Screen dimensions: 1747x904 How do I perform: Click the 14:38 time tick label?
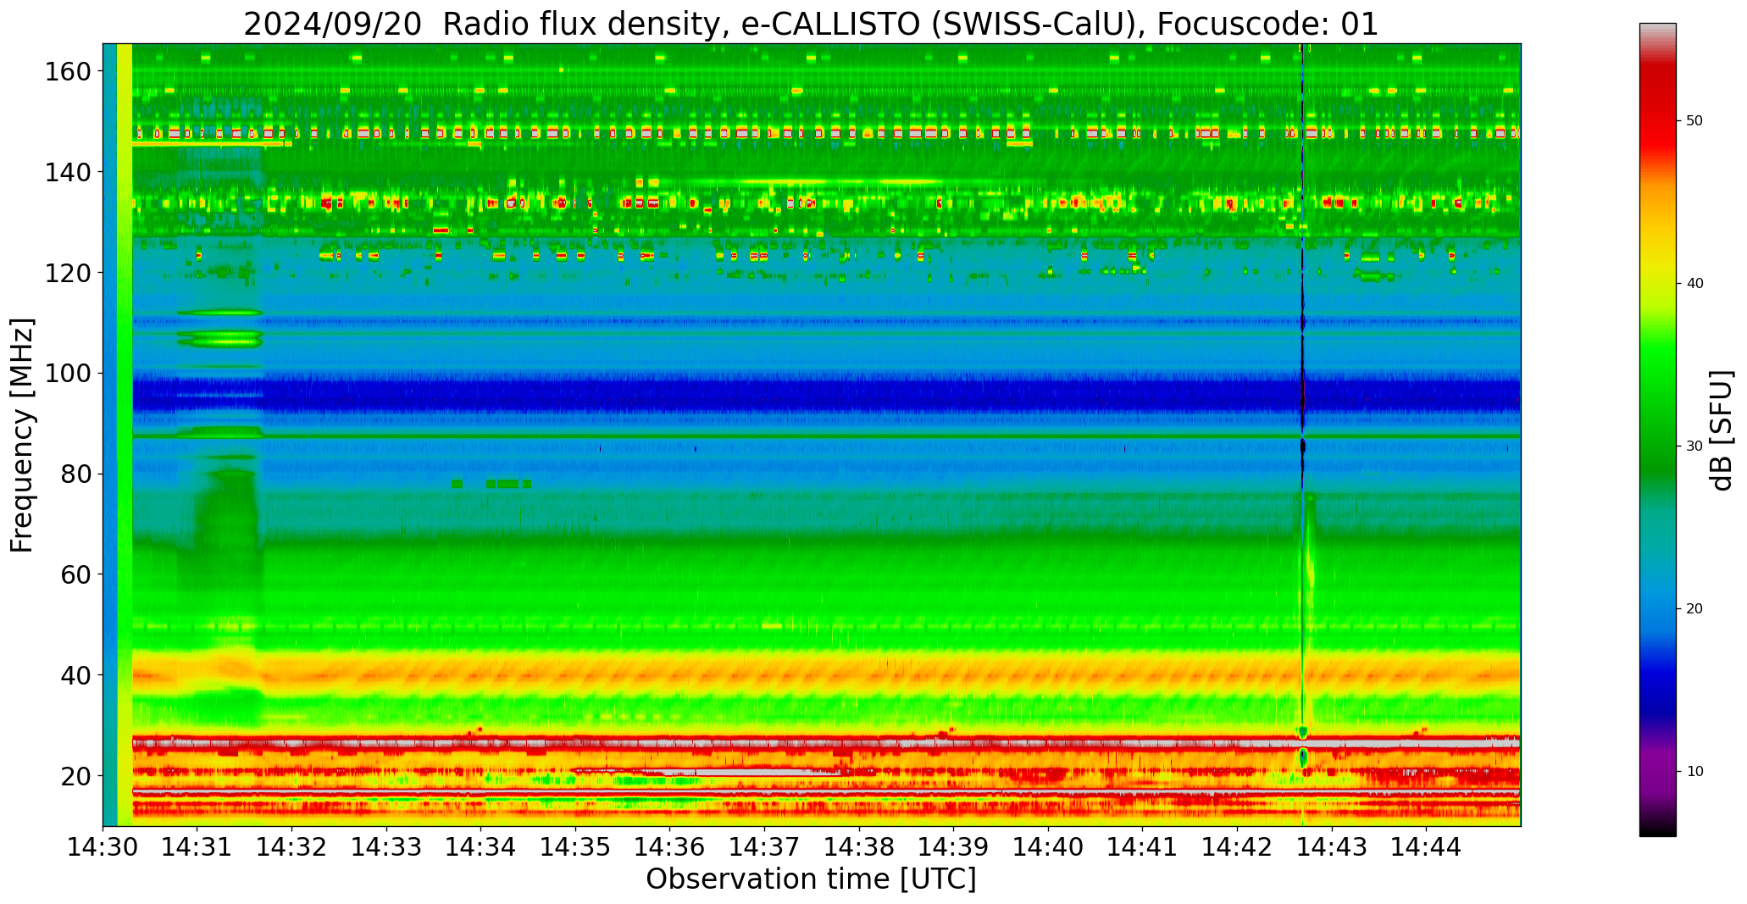coord(859,846)
